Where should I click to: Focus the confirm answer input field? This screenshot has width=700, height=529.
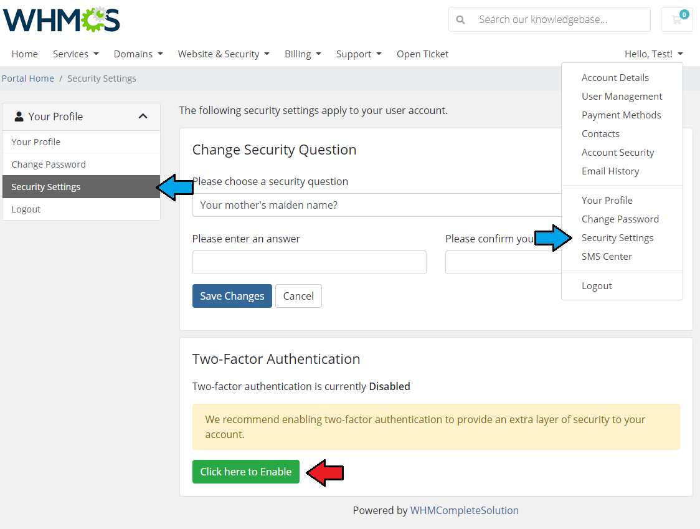(x=503, y=262)
